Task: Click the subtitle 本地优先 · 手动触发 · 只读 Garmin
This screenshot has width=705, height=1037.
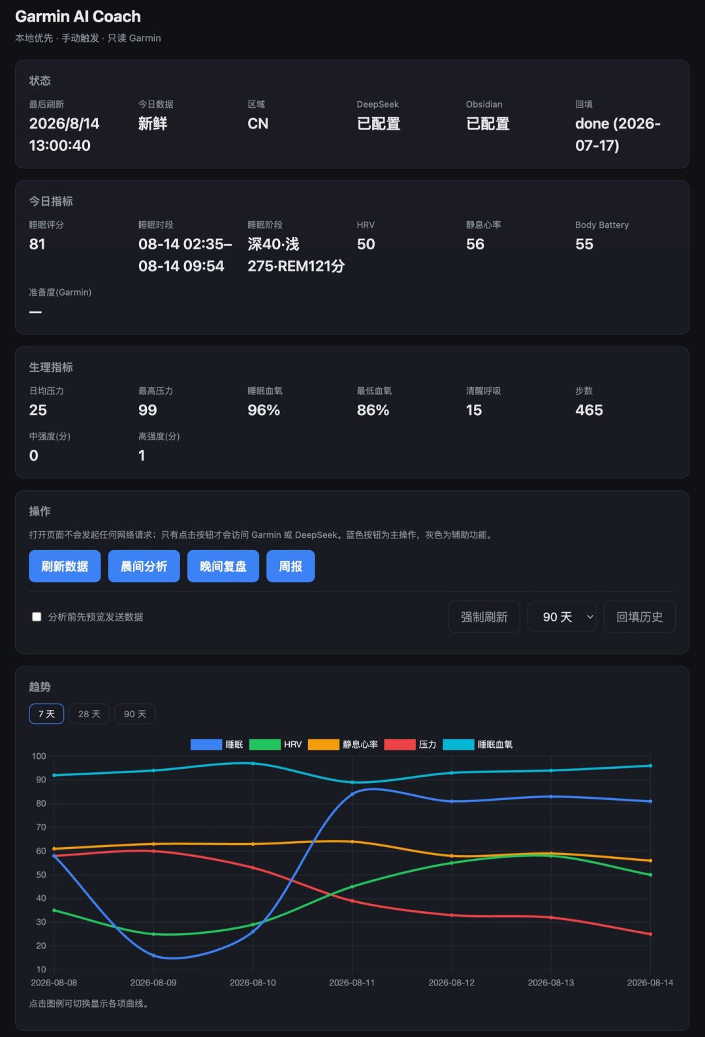Action: 88,38
